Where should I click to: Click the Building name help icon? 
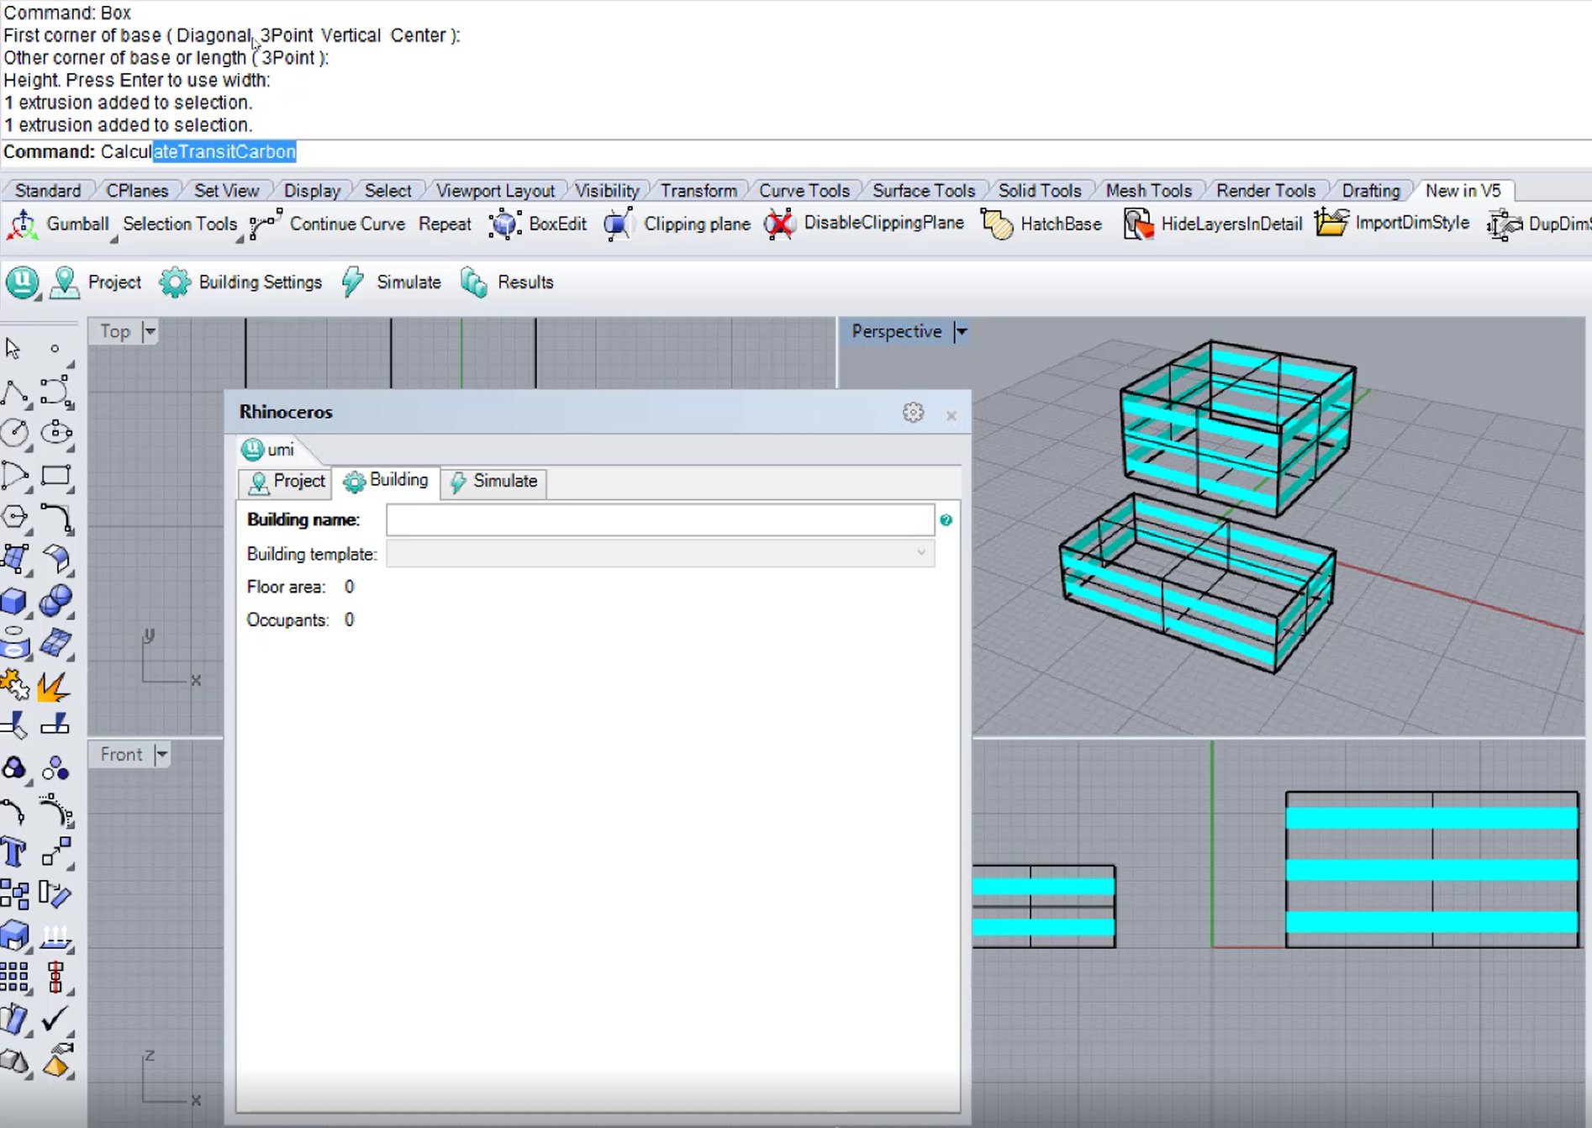pyautogui.click(x=946, y=520)
